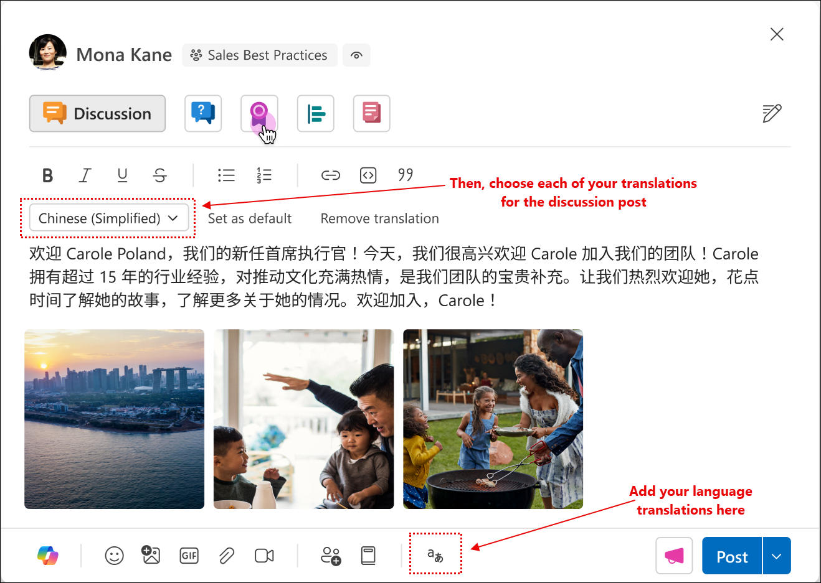The image size is (821, 583).
Task: Insert an emoji into the post
Action: click(114, 556)
